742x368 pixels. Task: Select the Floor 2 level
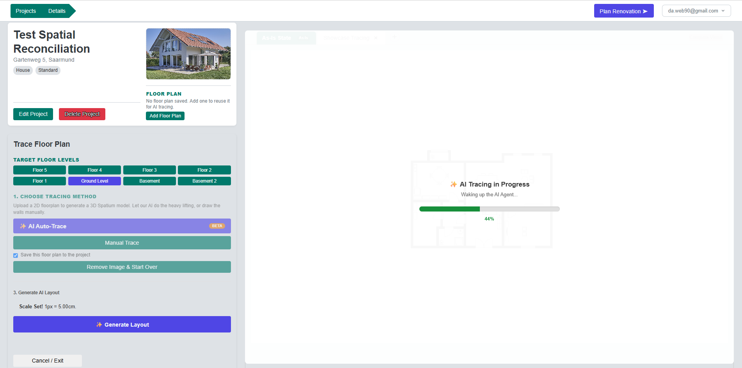pyautogui.click(x=204, y=170)
